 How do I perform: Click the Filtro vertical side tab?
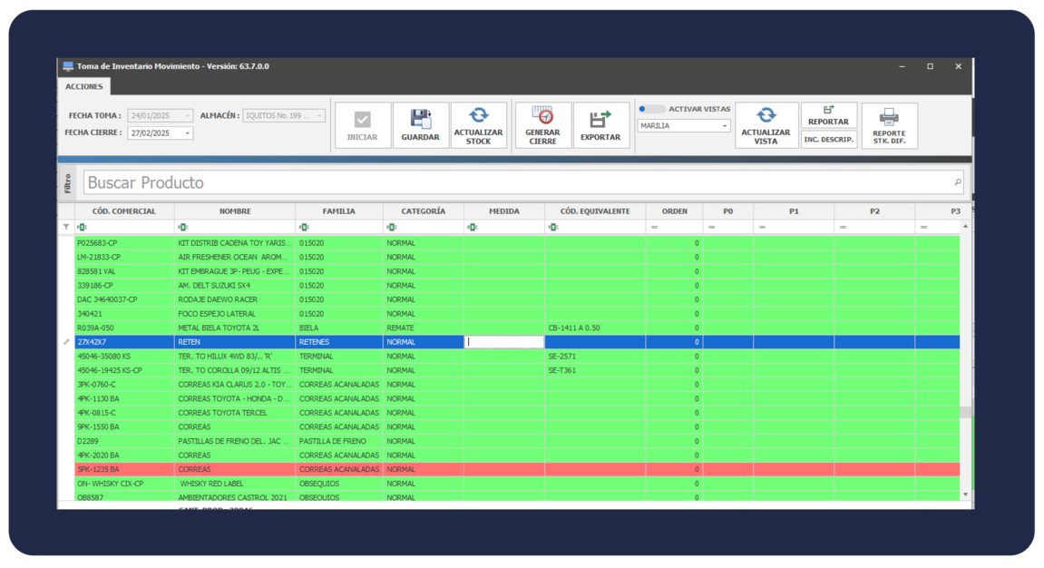click(68, 182)
